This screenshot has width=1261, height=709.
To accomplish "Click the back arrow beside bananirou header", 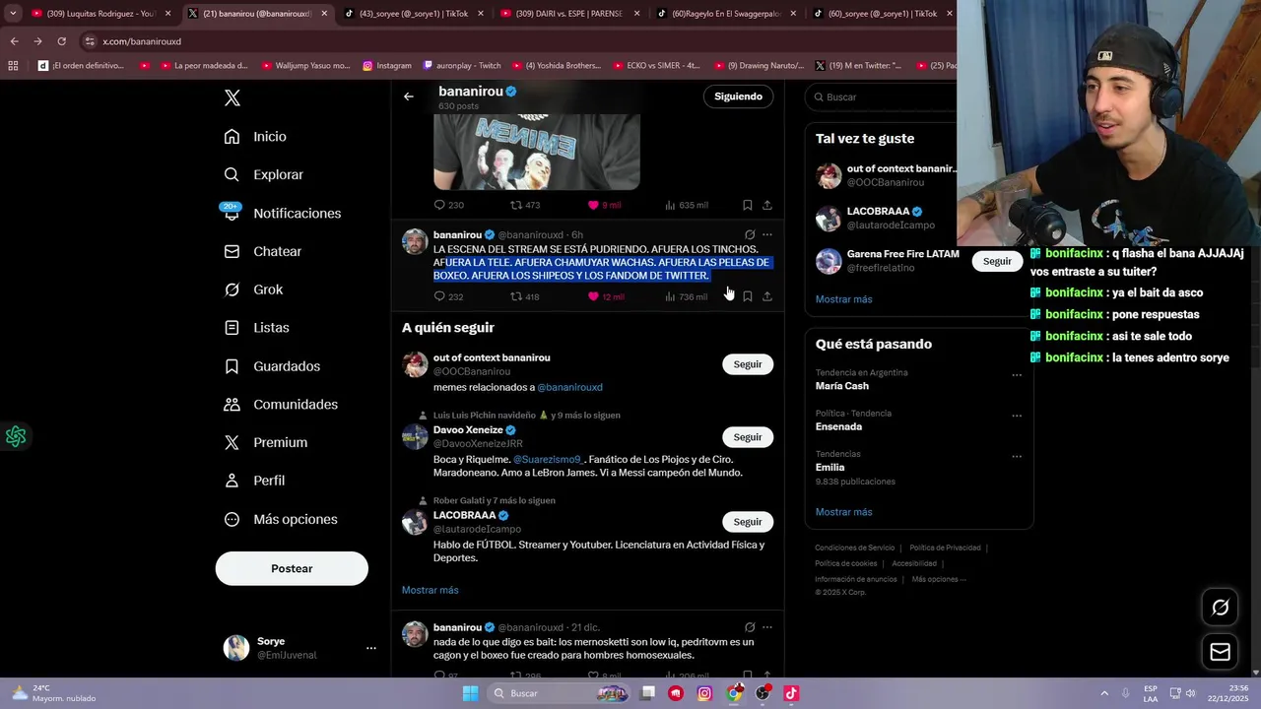I will (409, 97).
